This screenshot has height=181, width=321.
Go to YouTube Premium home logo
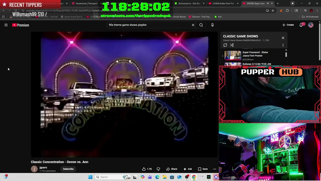[x=21, y=25]
